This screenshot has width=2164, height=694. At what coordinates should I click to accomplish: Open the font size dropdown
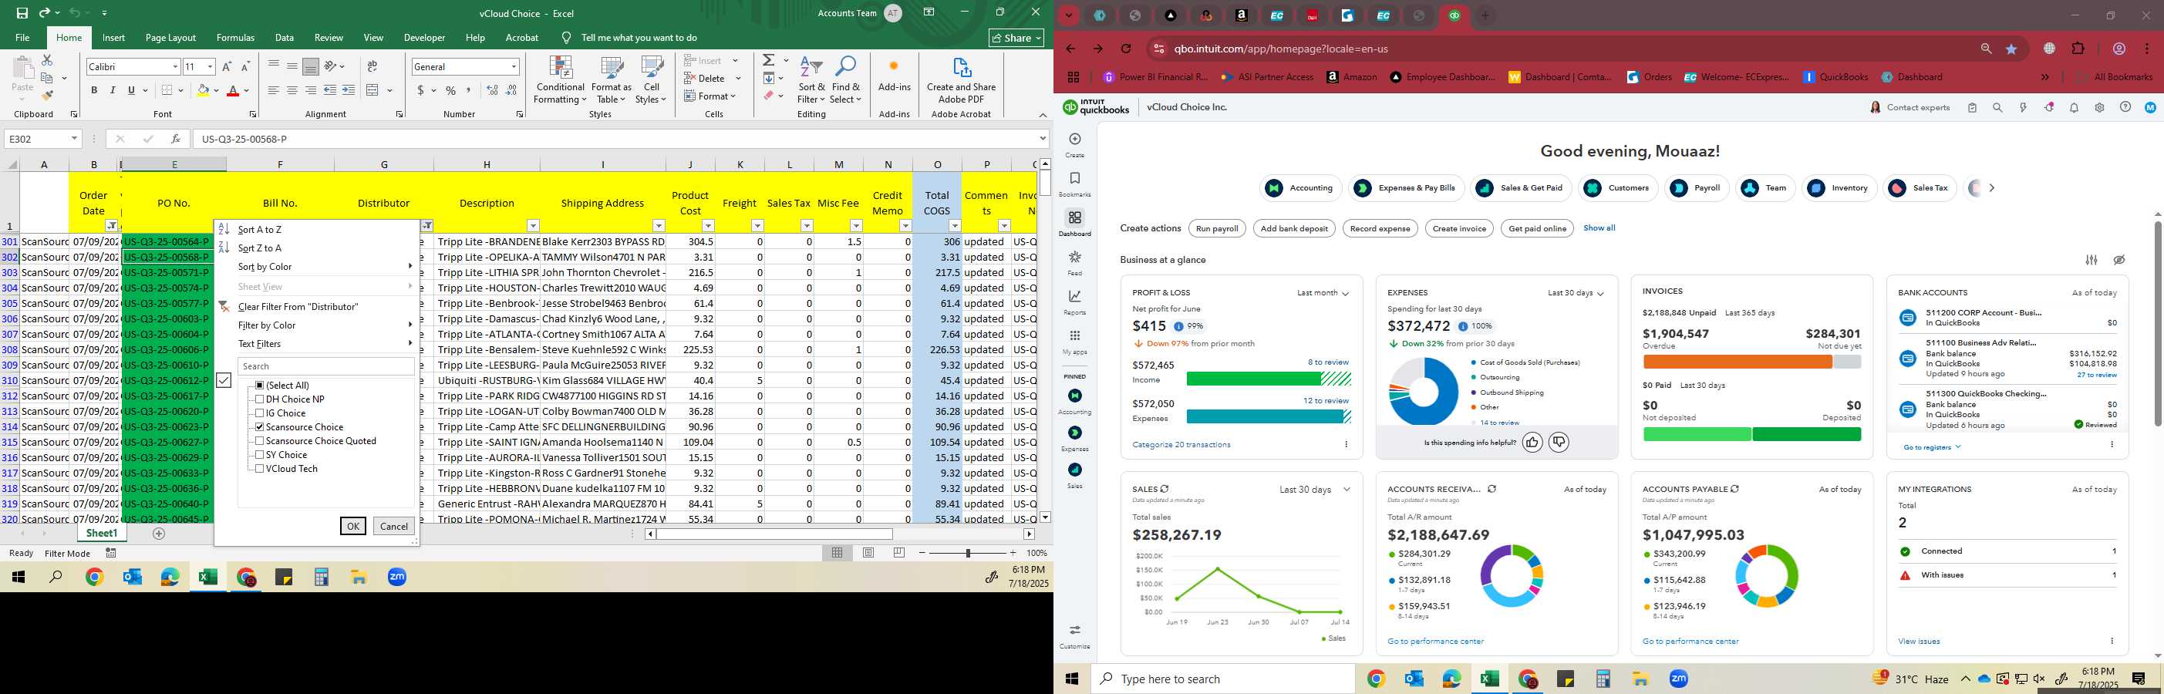[x=210, y=66]
